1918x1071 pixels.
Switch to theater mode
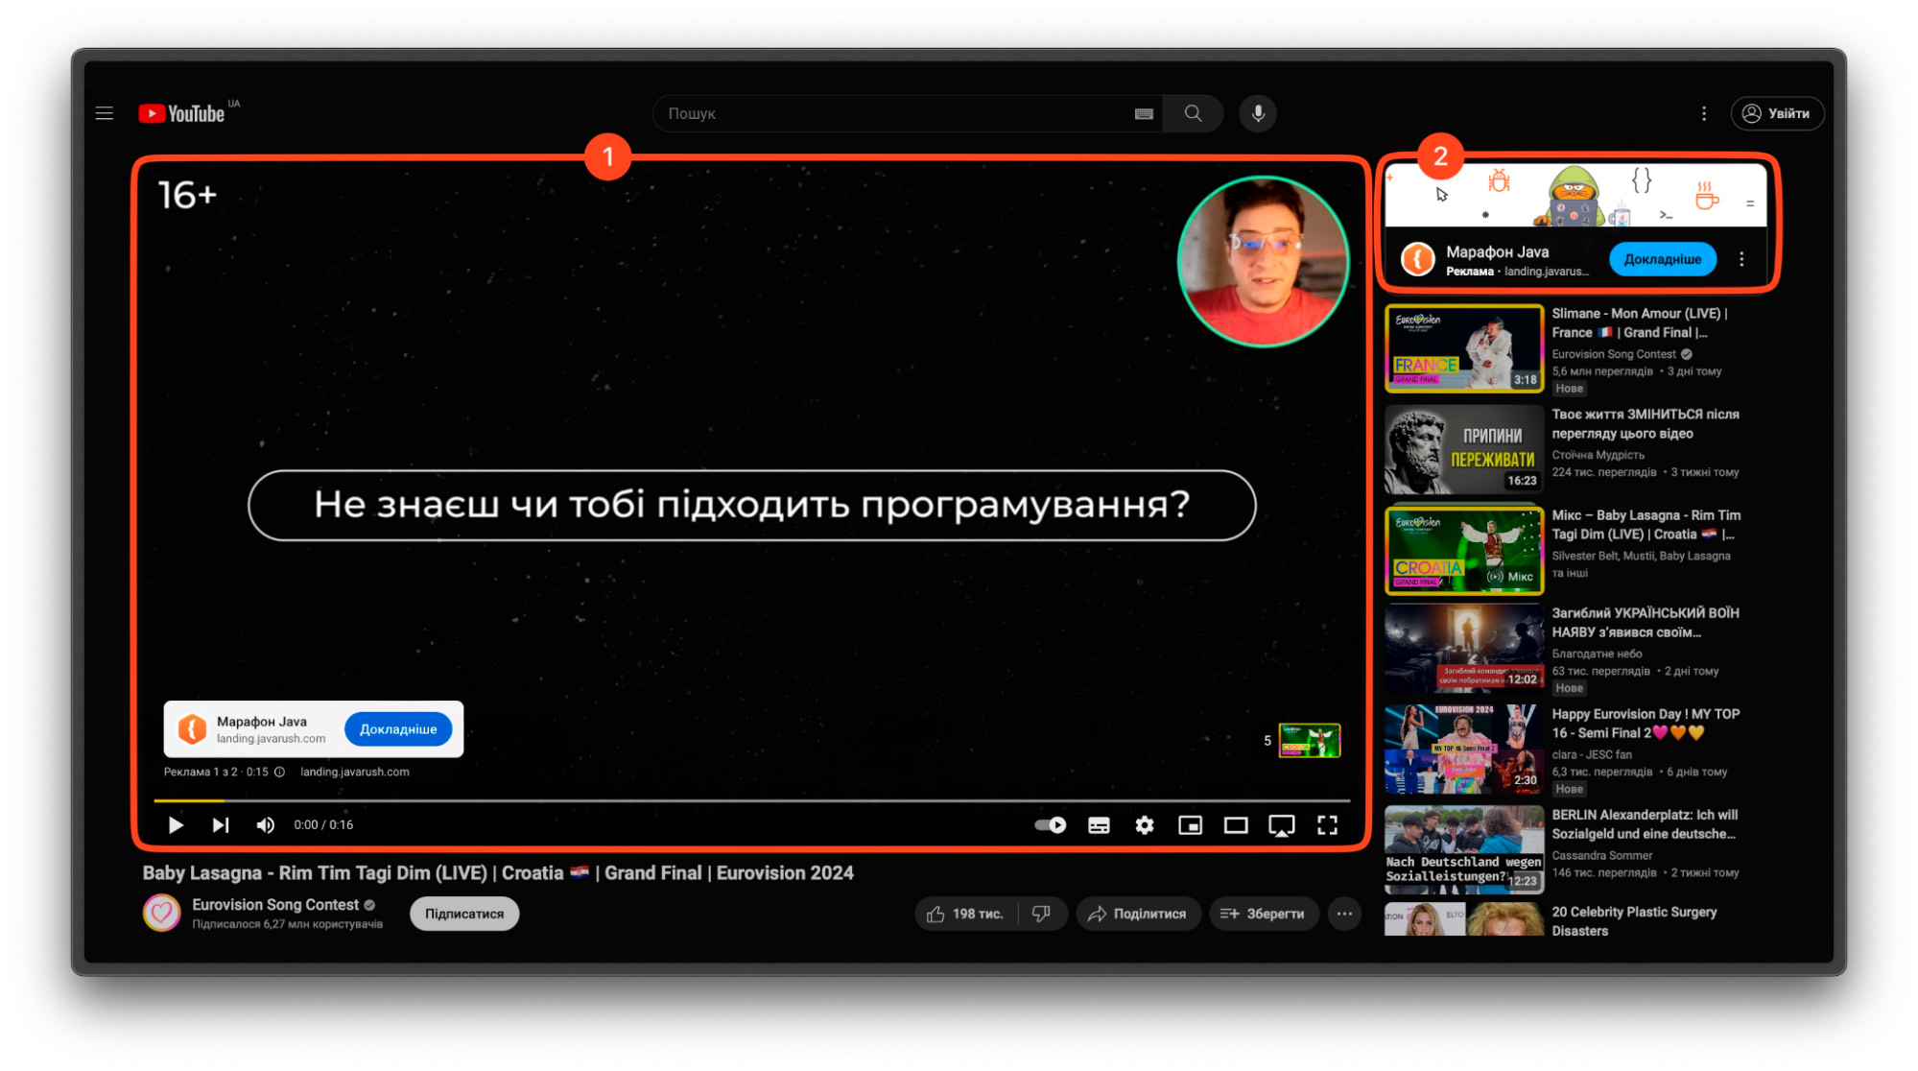(x=1236, y=825)
